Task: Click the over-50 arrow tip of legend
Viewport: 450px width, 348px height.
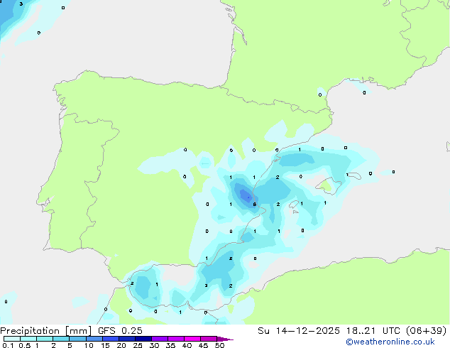Action: point(225,339)
